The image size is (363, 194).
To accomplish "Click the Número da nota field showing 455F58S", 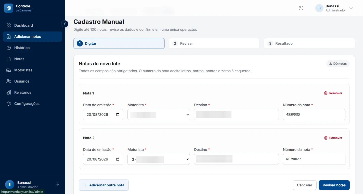I will (x=314, y=115).
